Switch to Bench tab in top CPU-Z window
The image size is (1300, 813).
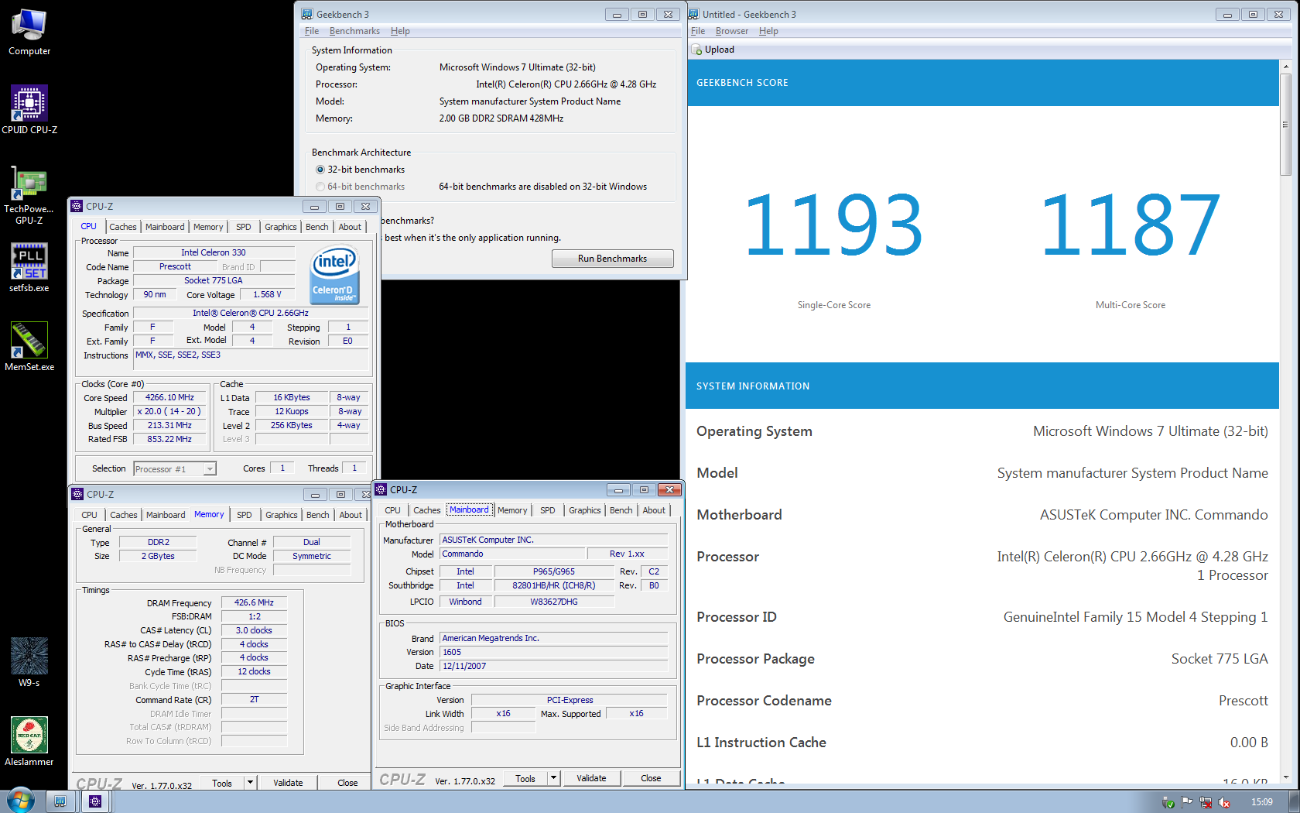point(317,227)
